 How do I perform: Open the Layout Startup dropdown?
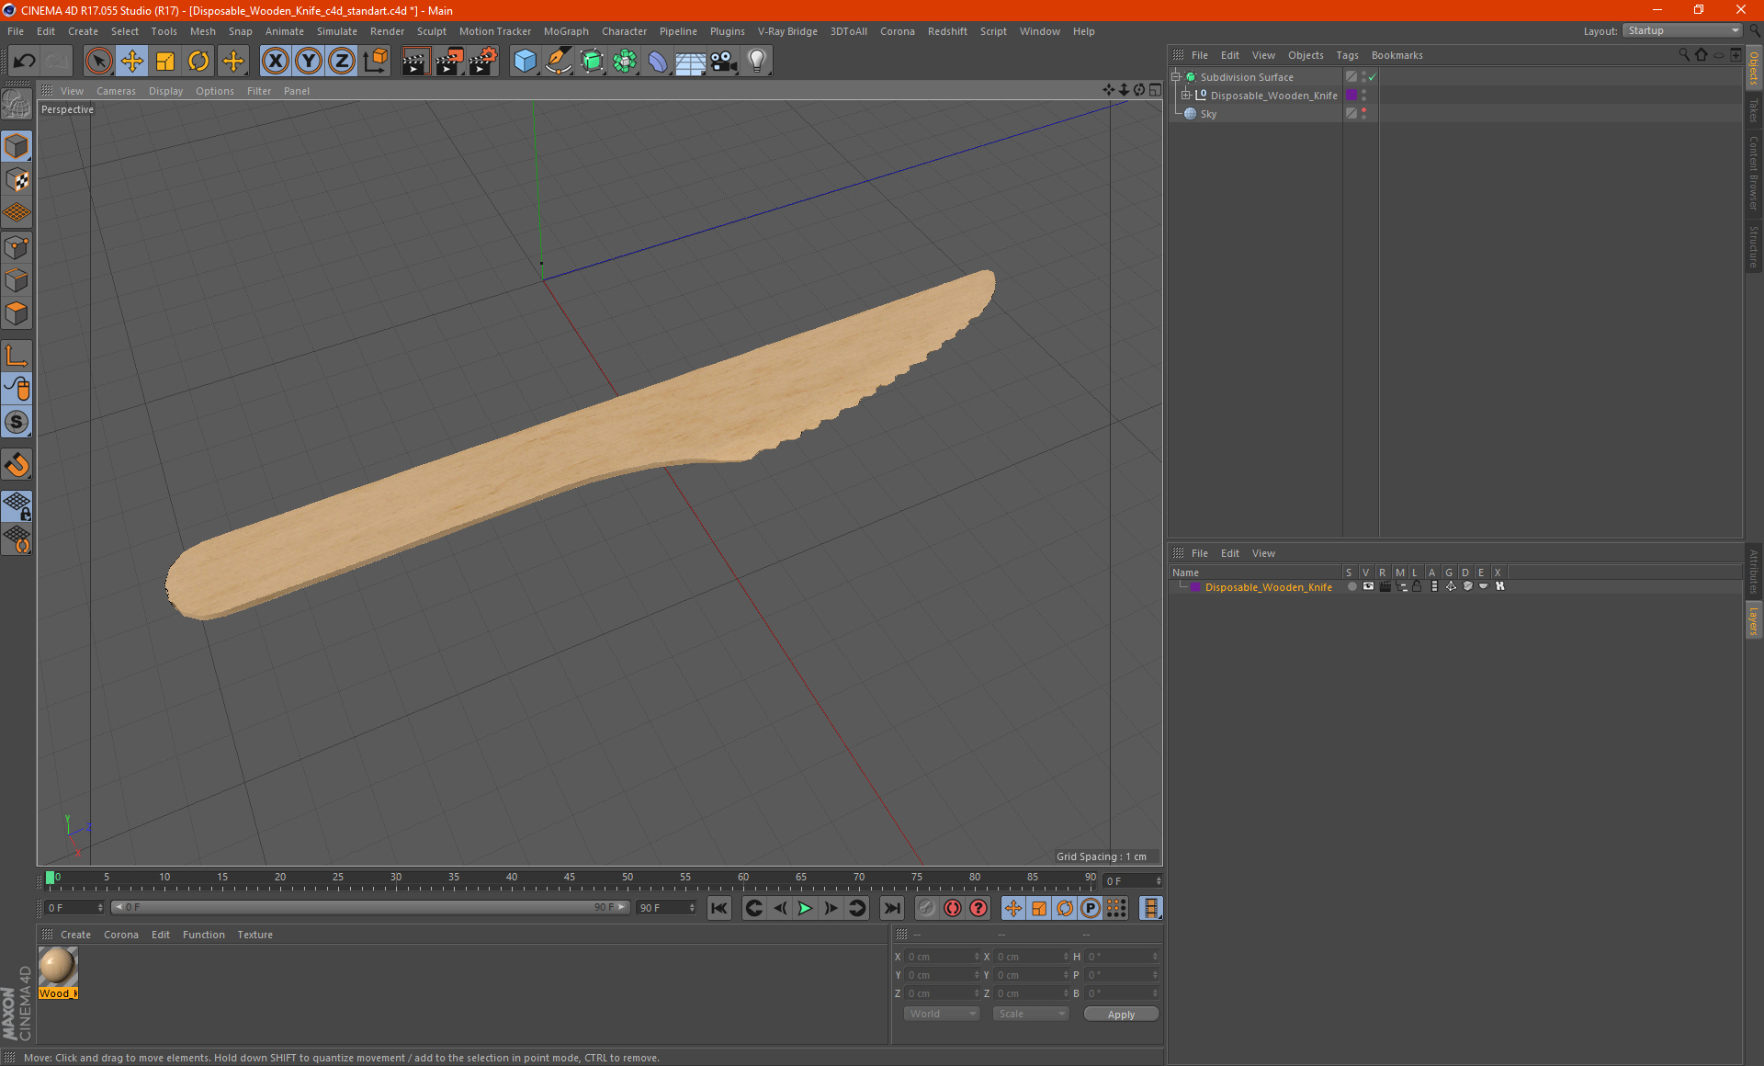click(x=1683, y=30)
